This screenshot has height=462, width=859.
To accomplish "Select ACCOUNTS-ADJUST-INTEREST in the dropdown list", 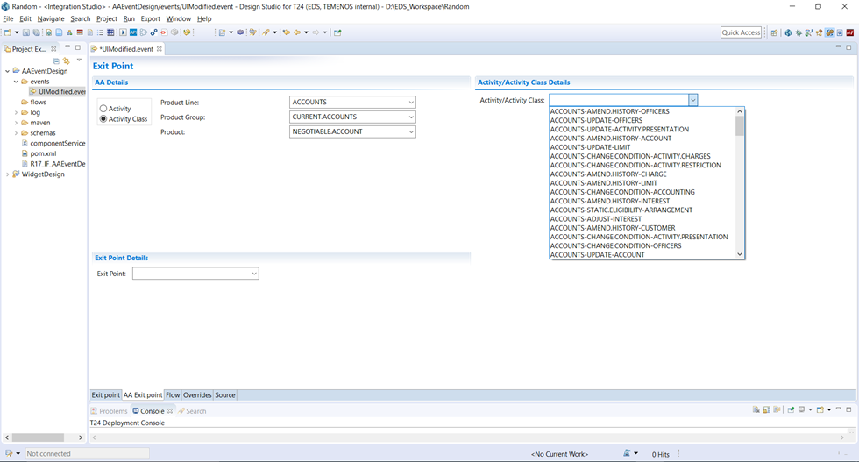I will point(595,219).
